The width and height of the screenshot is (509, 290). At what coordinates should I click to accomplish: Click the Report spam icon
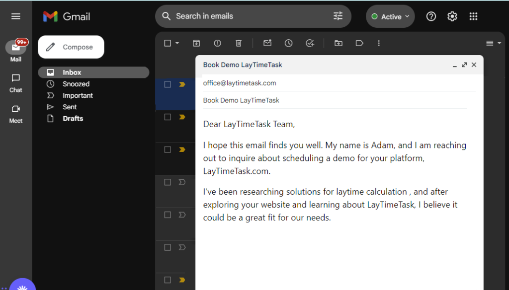(217, 43)
